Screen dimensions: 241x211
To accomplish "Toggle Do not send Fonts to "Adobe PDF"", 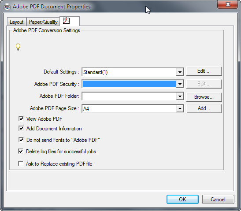I will pyautogui.click(x=21, y=140).
